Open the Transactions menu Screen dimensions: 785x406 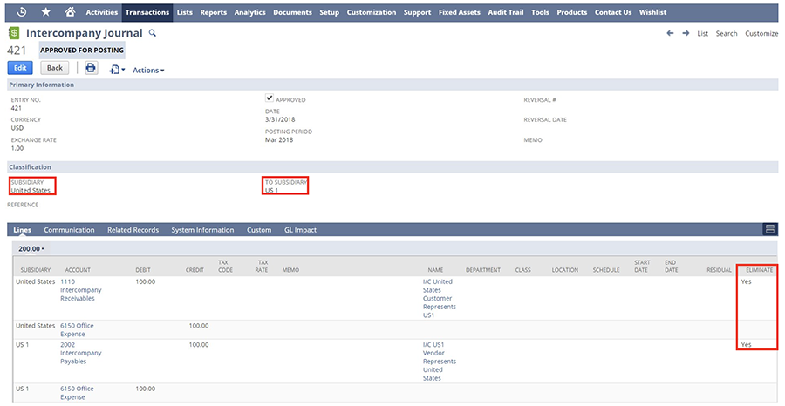tap(147, 12)
